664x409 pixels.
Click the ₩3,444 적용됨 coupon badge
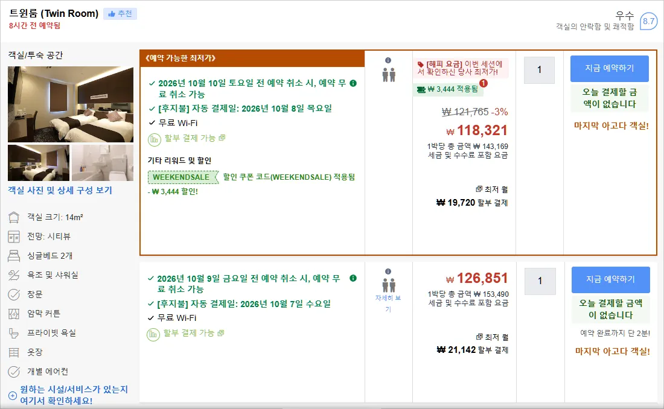click(447, 89)
